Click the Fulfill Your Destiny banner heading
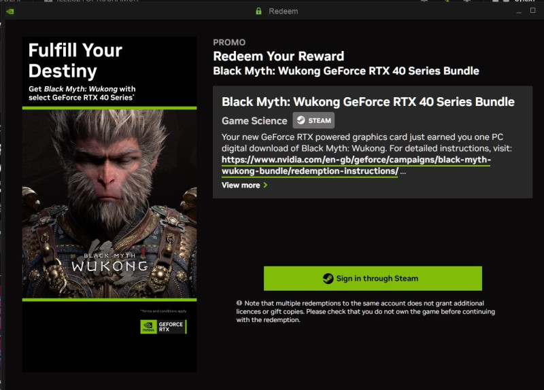Viewport: 544px width, 390px height. (x=75, y=60)
